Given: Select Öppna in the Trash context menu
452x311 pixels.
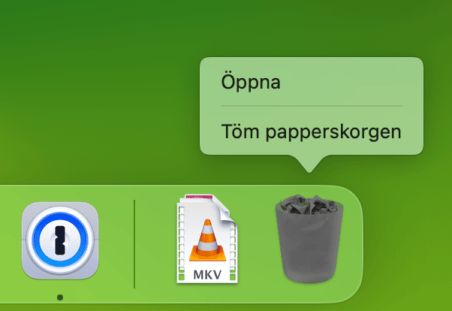Looking at the screenshot, I should point(251,82).
